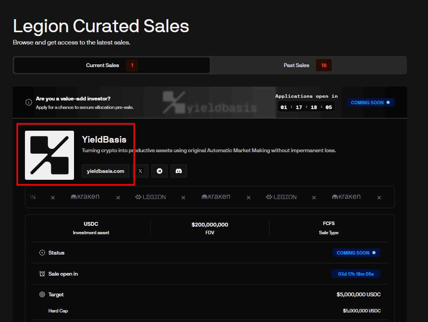Click the USDC investment asset value

tap(91, 224)
